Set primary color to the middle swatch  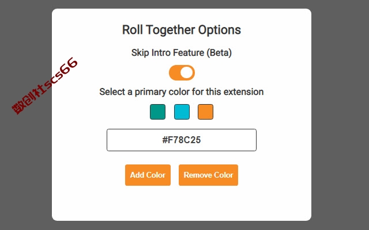coord(182,112)
